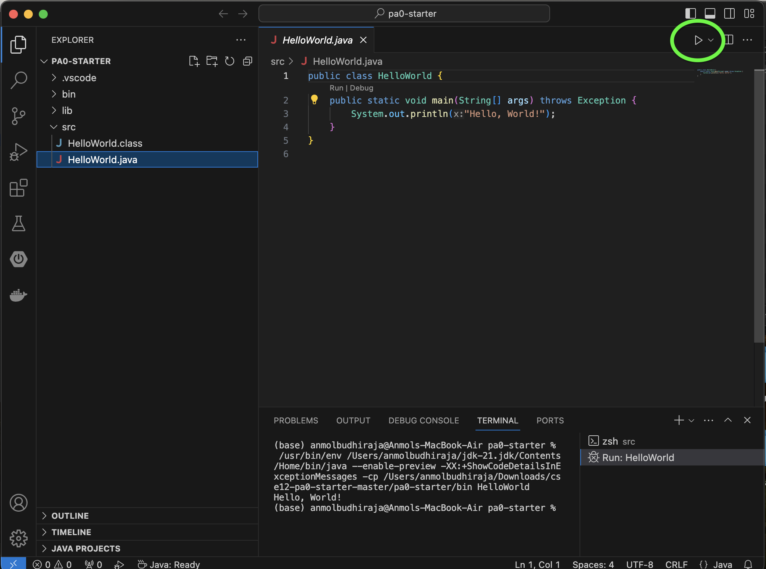This screenshot has width=766, height=569.
Task: Open Customize Layout icon
Action: pos(749,13)
